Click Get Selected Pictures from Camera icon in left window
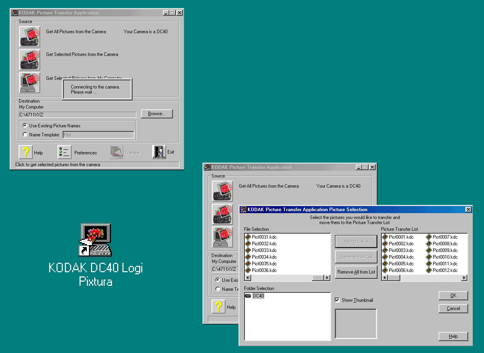The height and width of the screenshot is (353, 484). point(30,60)
